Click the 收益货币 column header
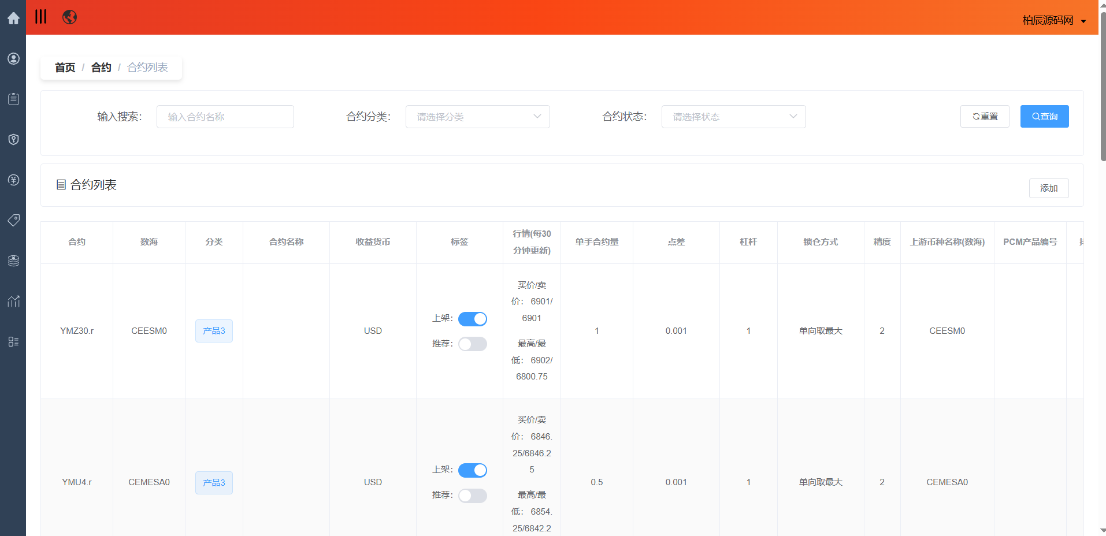The image size is (1106, 536). pos(373,242)
